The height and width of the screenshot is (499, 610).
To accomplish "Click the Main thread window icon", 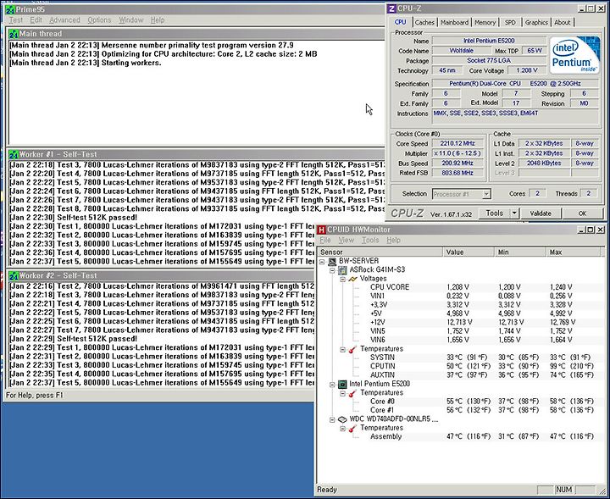I will (14, 34).
